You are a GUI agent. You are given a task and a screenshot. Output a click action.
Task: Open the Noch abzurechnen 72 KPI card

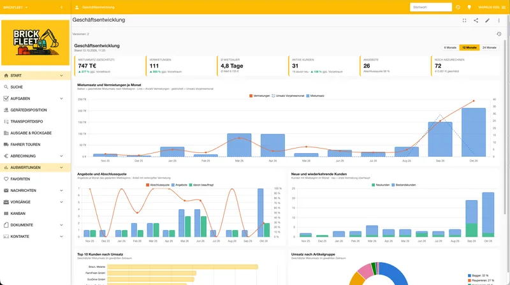coord(465,66)
